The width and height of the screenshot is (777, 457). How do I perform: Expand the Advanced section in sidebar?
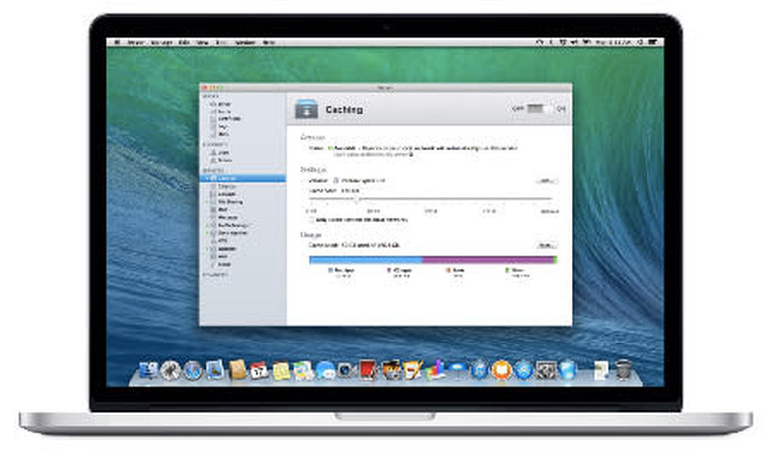[x=216, y=274]
